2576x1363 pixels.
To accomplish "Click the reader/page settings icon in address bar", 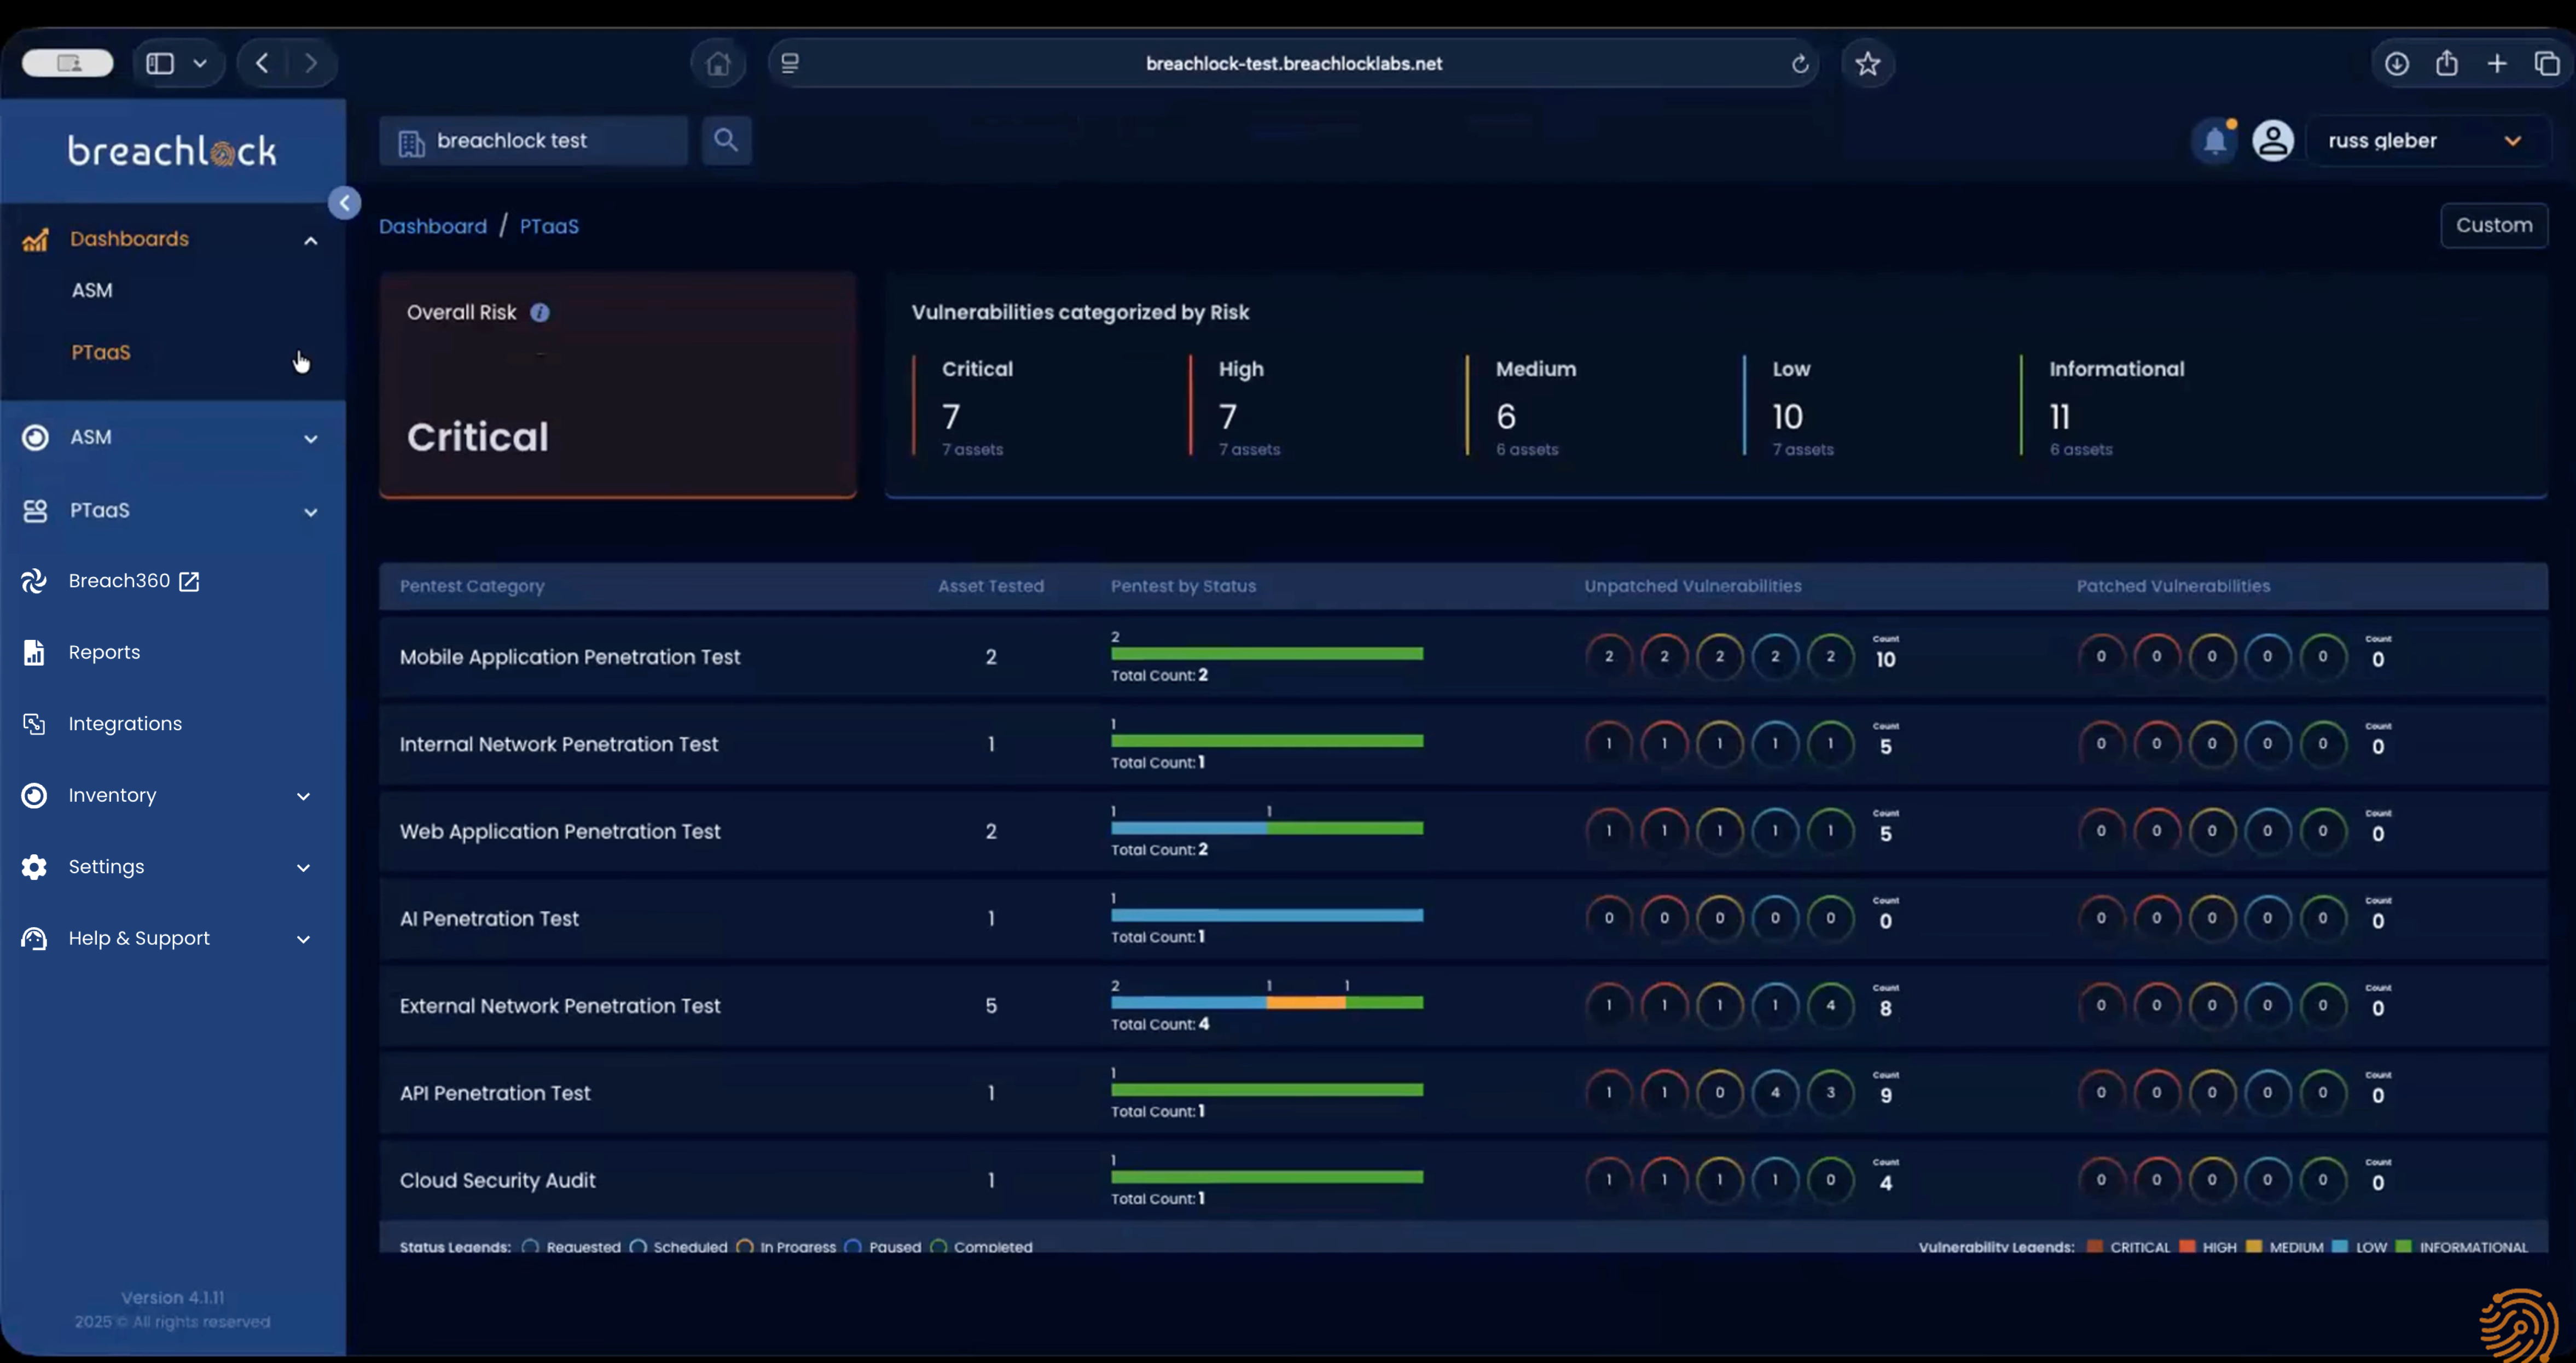I will 790,63.
